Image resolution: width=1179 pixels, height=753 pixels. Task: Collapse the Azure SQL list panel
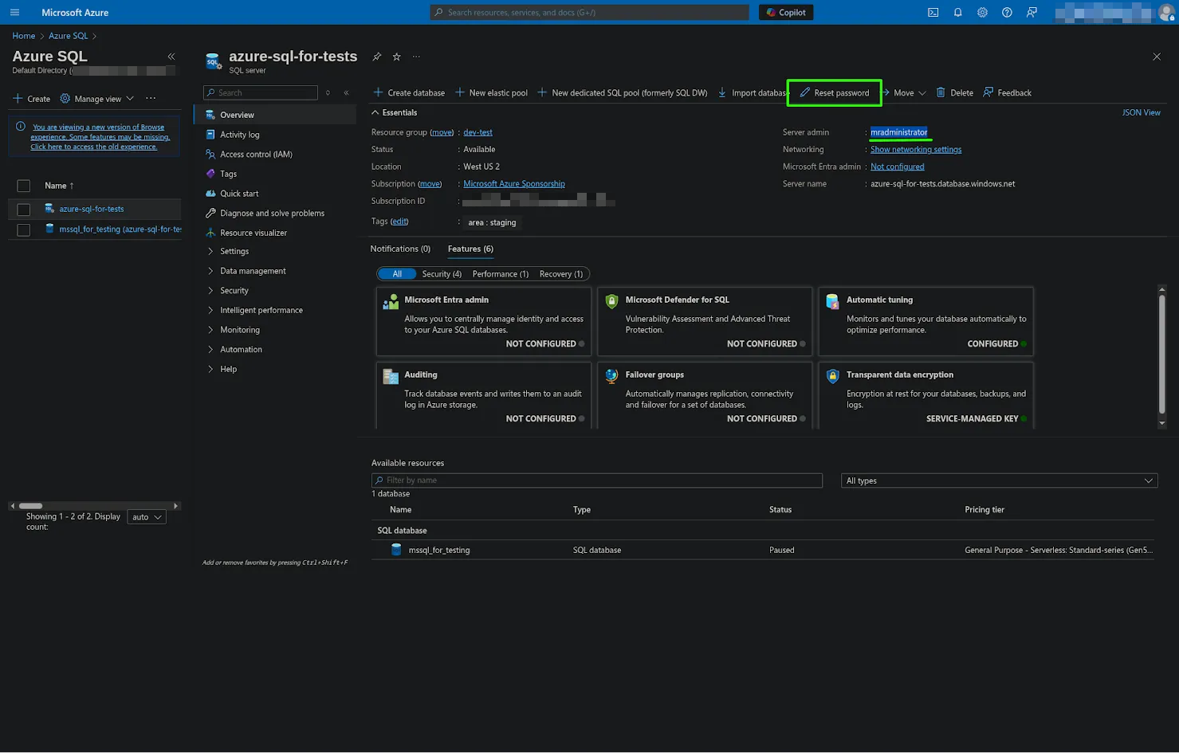171,57
